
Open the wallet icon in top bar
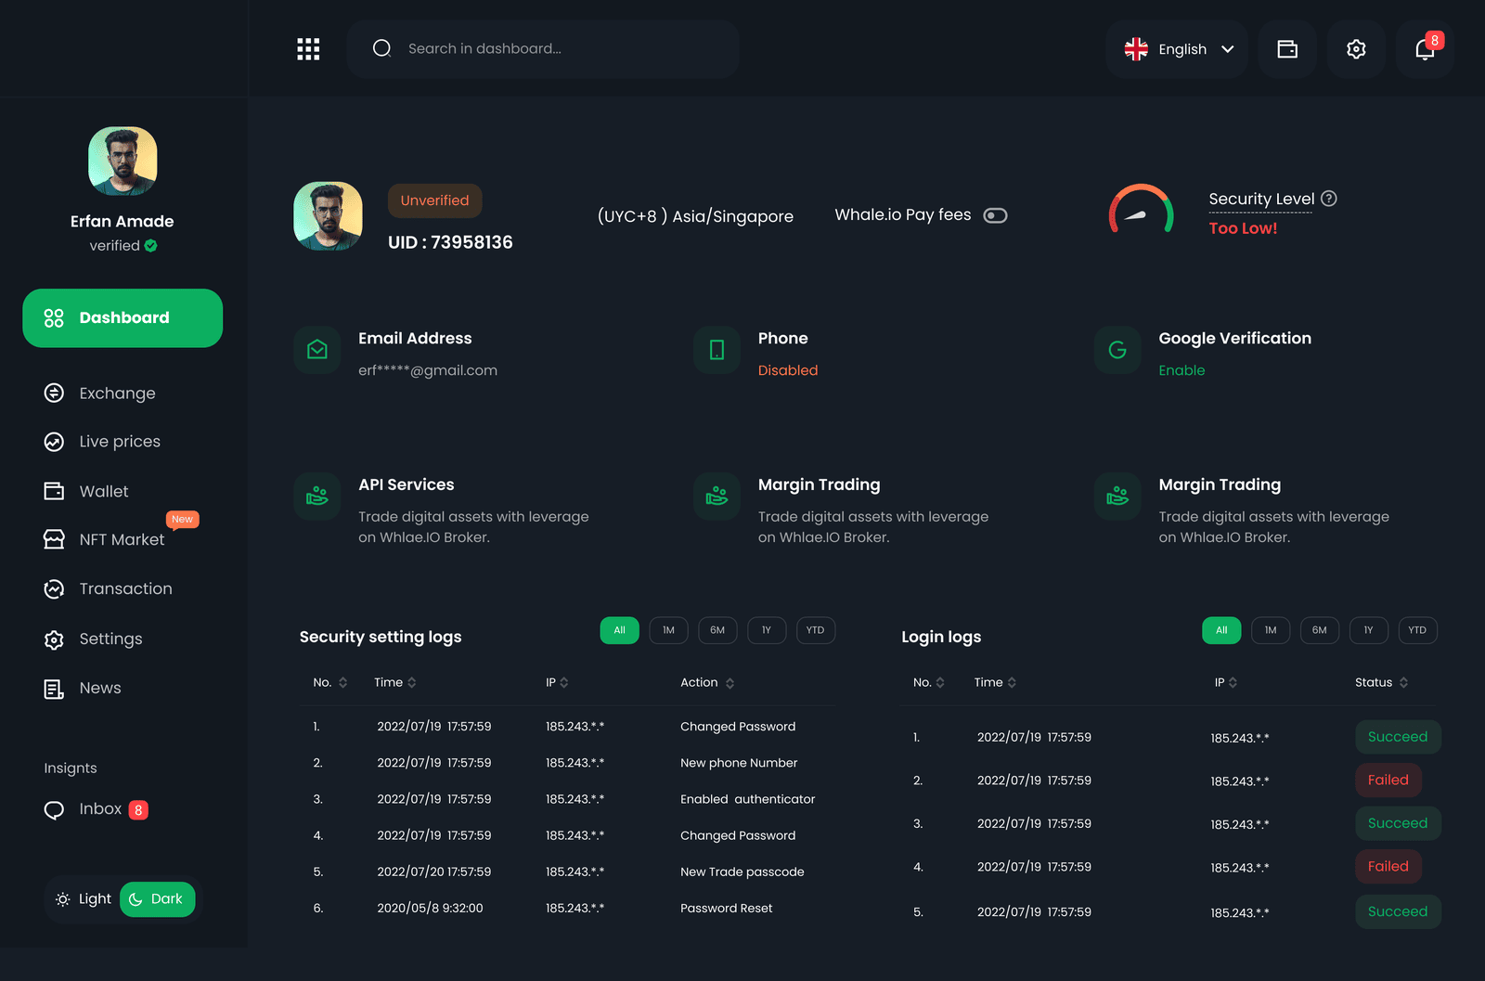(1287, 49)
